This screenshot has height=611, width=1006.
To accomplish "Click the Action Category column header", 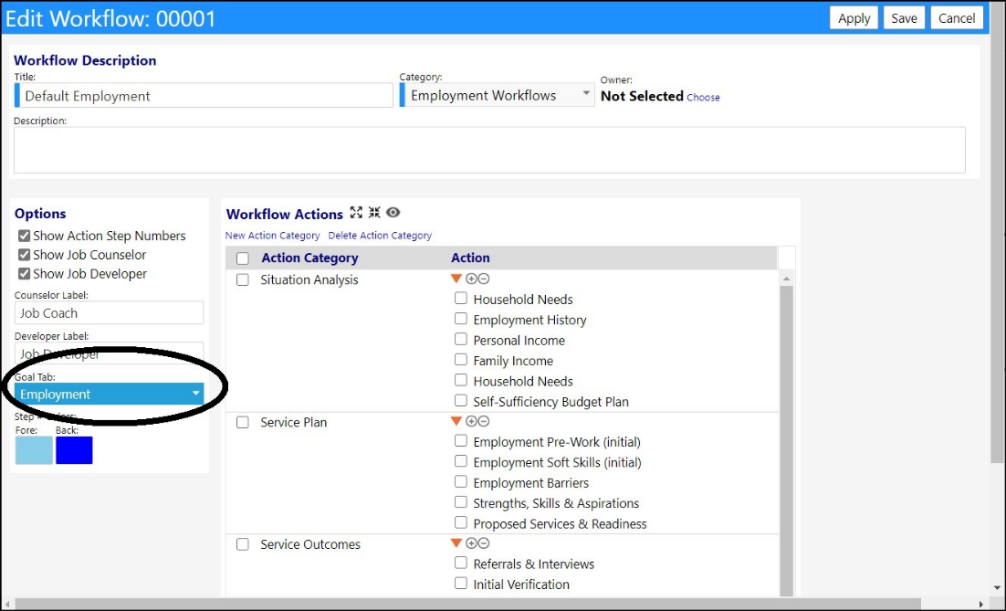I will click(309, 258).
